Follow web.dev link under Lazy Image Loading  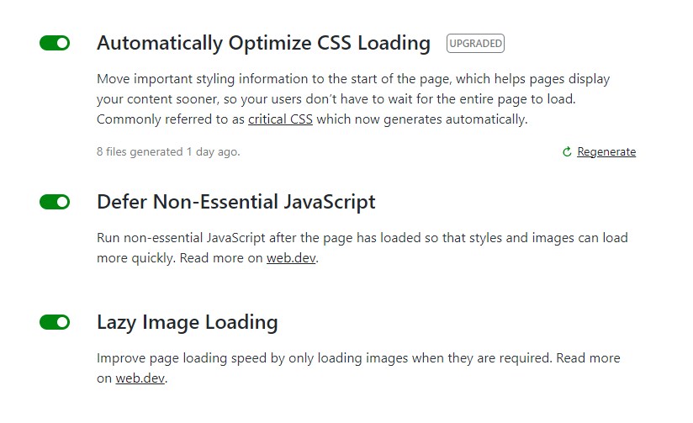pyautogui.click(x=140, y=378)
